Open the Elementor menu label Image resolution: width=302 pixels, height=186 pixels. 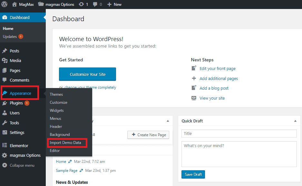(x=19, y=146)
